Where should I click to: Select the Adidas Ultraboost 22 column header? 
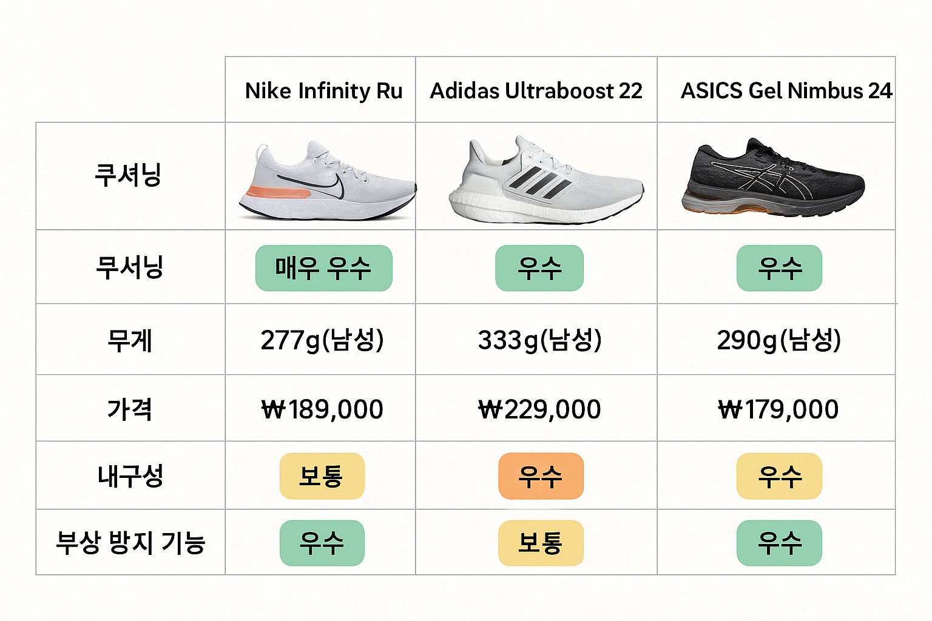pyautogui.click(x=536, y=91)
